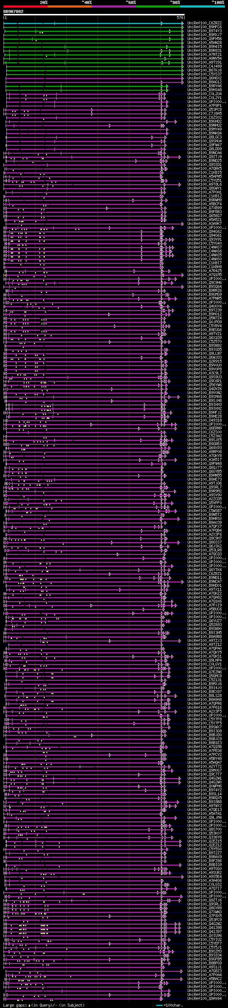Select label UniRef100_A3C9L7

204,373
